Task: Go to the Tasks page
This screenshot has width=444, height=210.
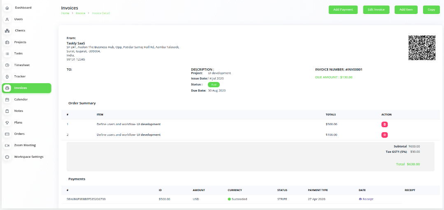Action: (19, 54)
